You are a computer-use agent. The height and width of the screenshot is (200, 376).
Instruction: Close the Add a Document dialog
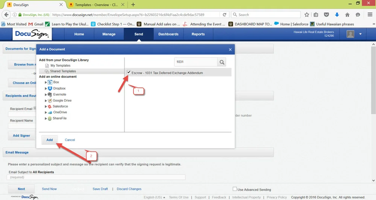(230, 50)
